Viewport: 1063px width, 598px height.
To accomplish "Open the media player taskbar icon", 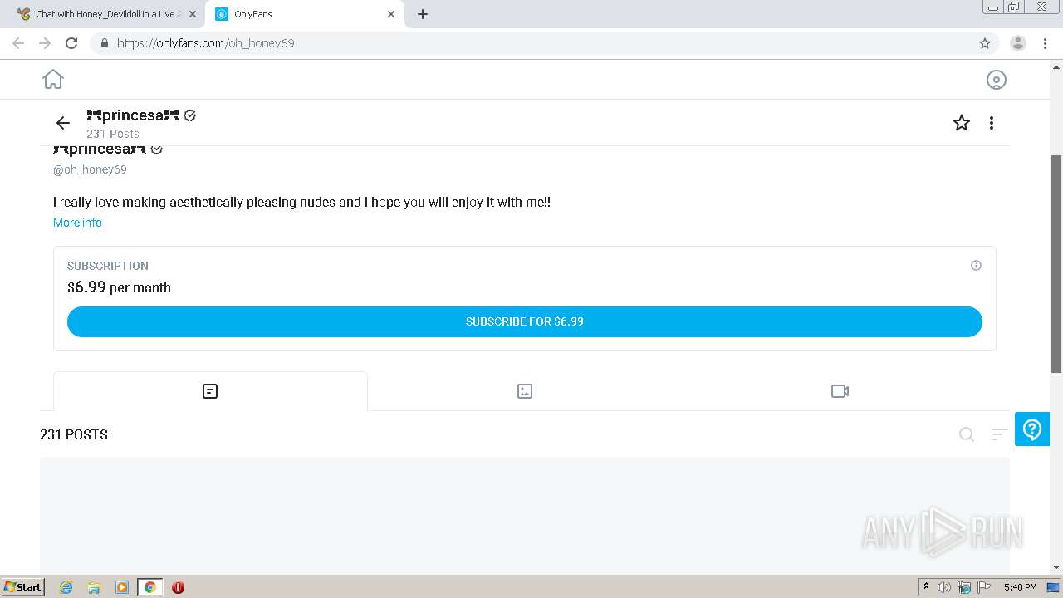I will [122, 587].
